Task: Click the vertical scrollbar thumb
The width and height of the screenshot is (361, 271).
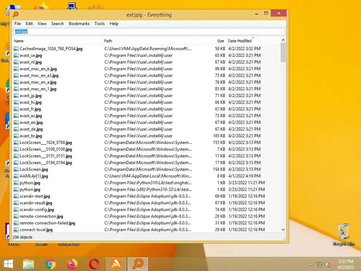Action: pos(283,53)
